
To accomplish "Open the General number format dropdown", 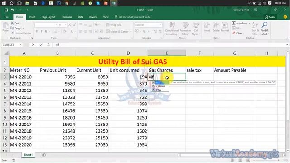I will click(x=148, y=25).
